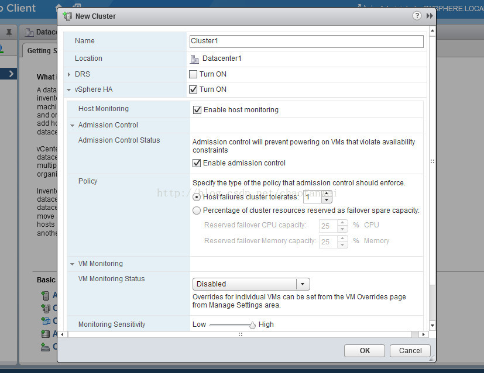Expand the DRS section arrow
The image size is (484, 373).
pos(69,74)
